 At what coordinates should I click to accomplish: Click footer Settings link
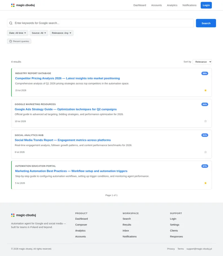[175, 225]
